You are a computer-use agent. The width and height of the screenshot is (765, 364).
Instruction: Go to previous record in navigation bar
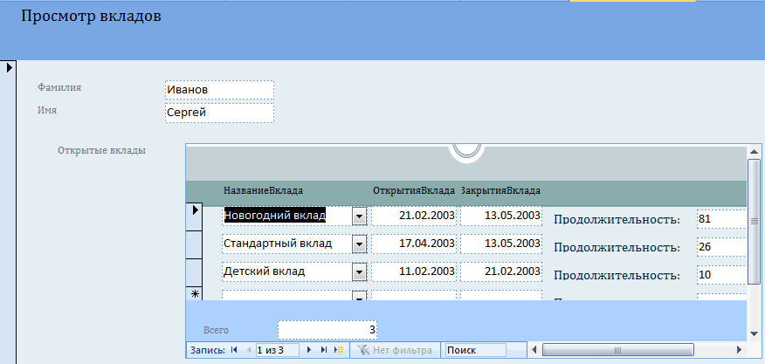[x=248, y=350]
